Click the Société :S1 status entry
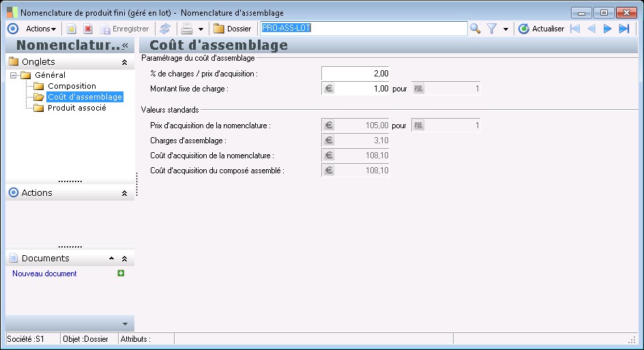 click(25, 339)
